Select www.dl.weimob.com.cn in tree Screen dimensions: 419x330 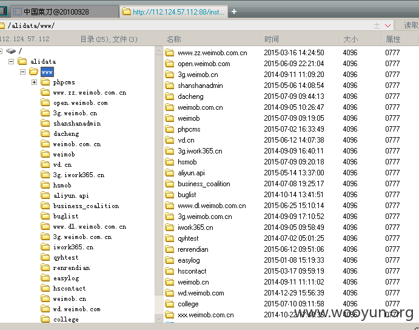[90, 226]
